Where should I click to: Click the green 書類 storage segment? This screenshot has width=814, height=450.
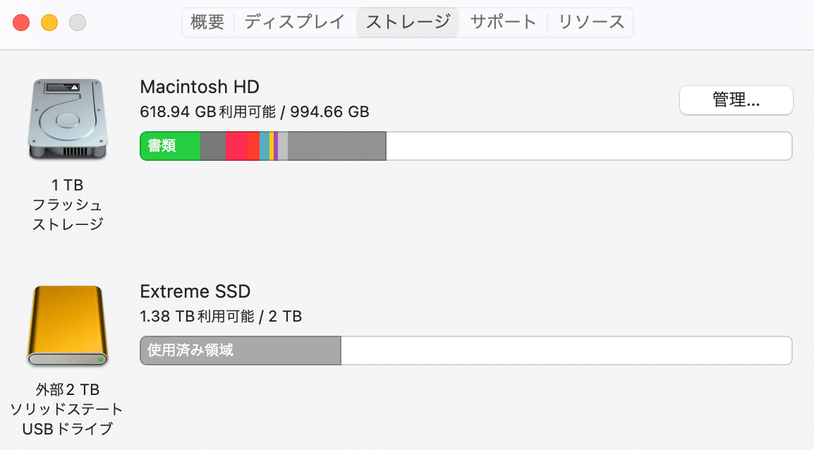[x=170, y=146]
